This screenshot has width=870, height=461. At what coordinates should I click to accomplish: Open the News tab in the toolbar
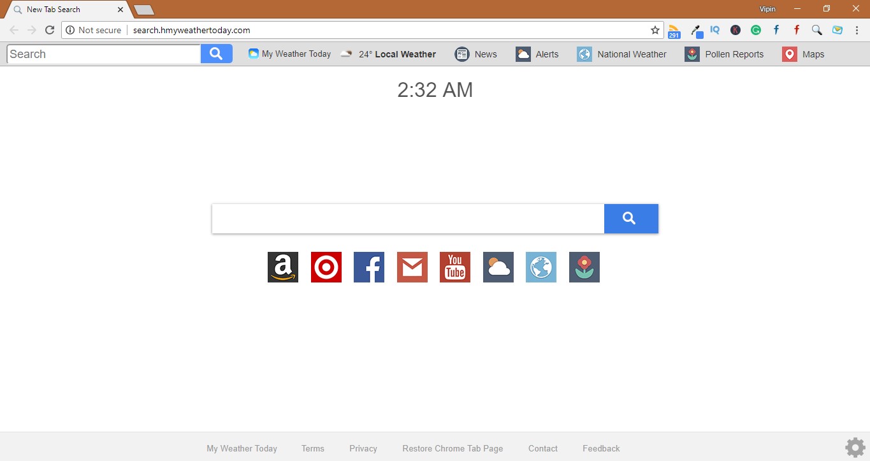(475, 54)
